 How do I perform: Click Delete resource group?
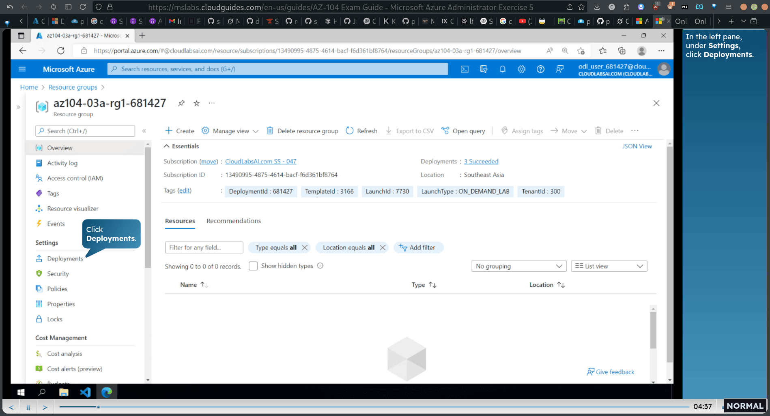pyautogui.click(x=302, y=131)
